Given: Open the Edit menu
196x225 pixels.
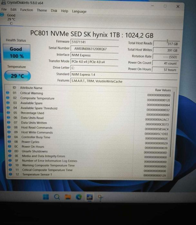Looking at the screenshot, I should point(14,10).
